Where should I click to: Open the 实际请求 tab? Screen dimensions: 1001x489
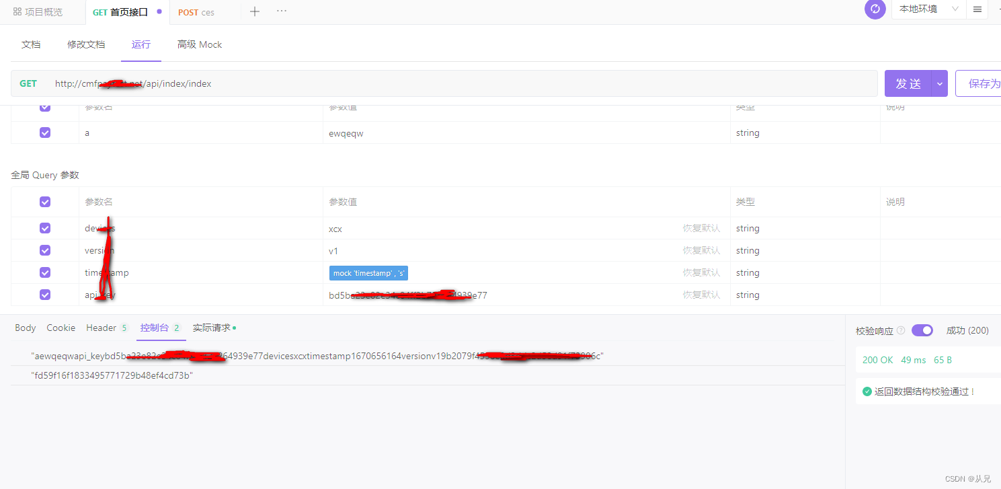click(x=214, y=328)
